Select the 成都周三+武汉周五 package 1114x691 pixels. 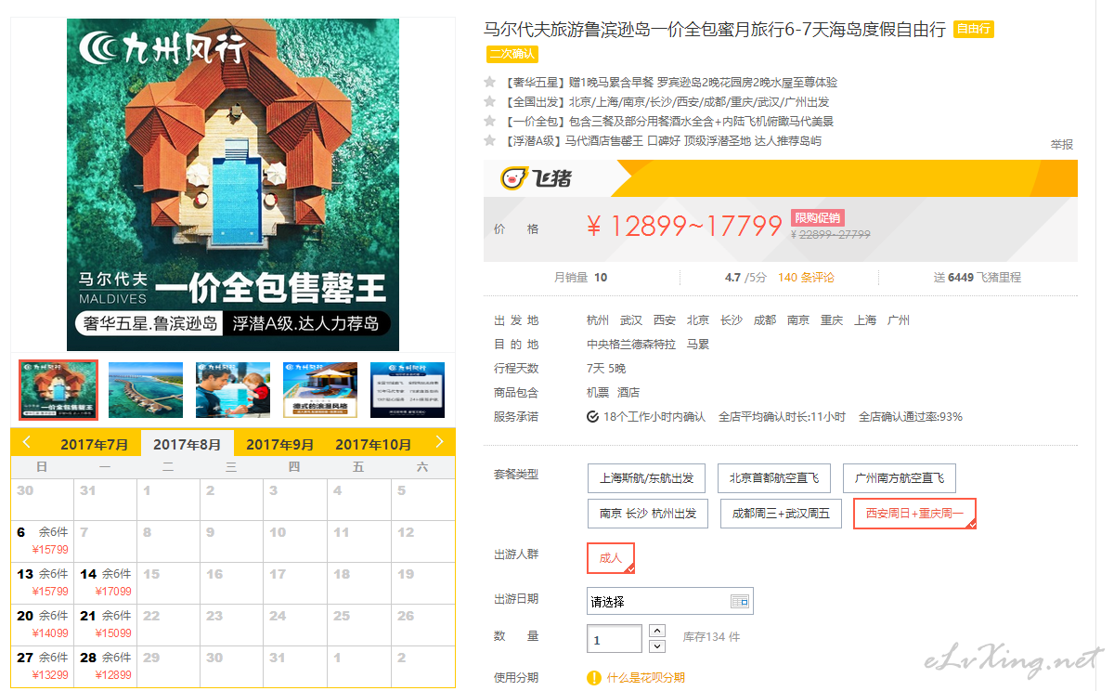tap(781, 514)
